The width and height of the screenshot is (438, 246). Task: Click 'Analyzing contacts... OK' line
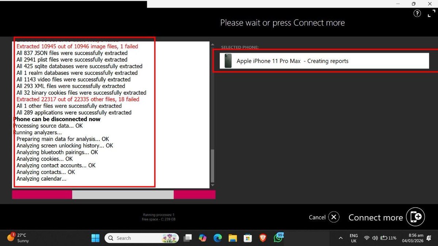point(46,172)
